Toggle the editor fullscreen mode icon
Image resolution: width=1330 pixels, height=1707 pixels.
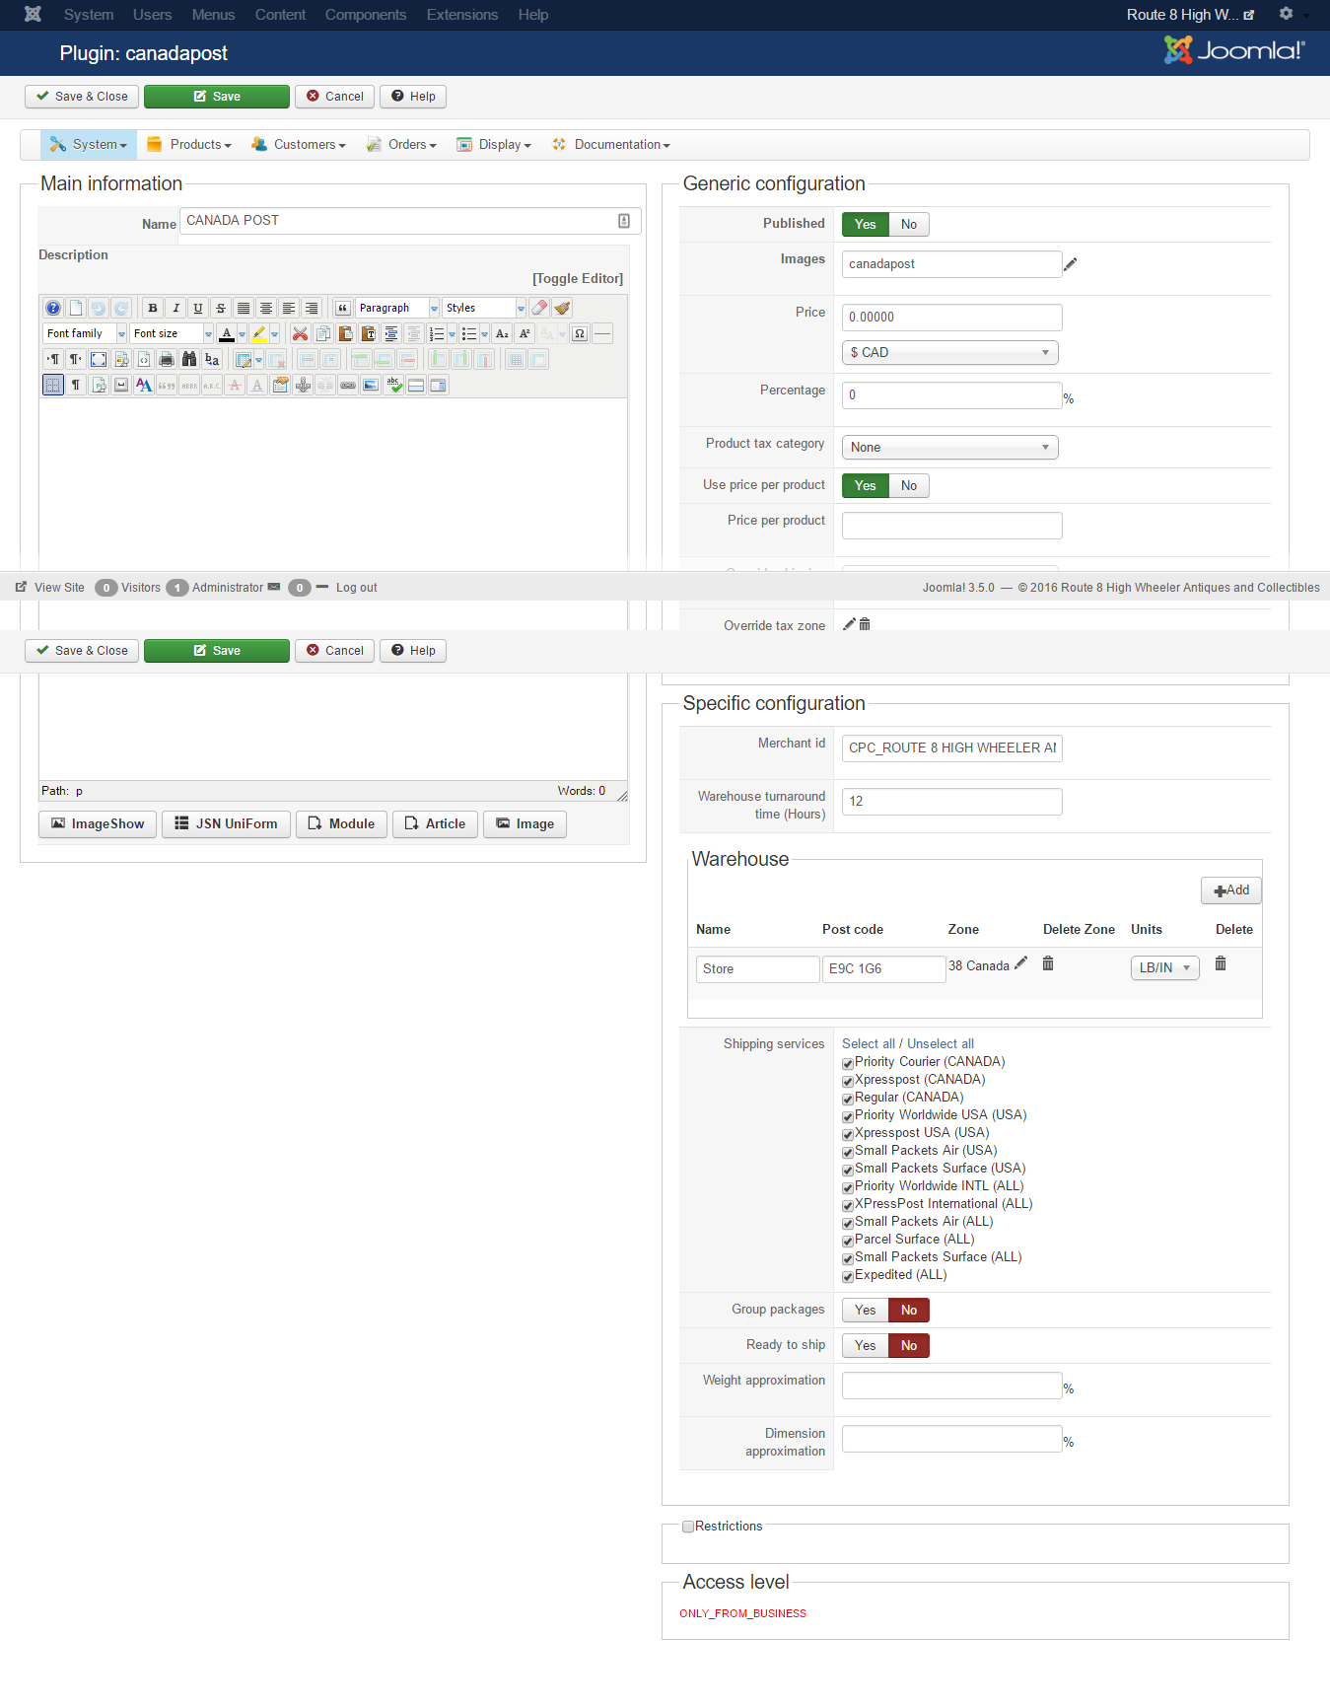click(99, 360)
